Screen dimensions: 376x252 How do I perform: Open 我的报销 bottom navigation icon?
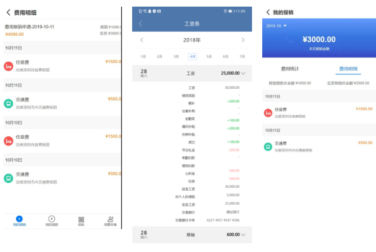point(19,220)
